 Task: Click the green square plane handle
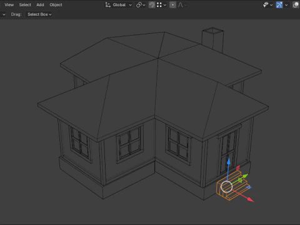[241, 180]
